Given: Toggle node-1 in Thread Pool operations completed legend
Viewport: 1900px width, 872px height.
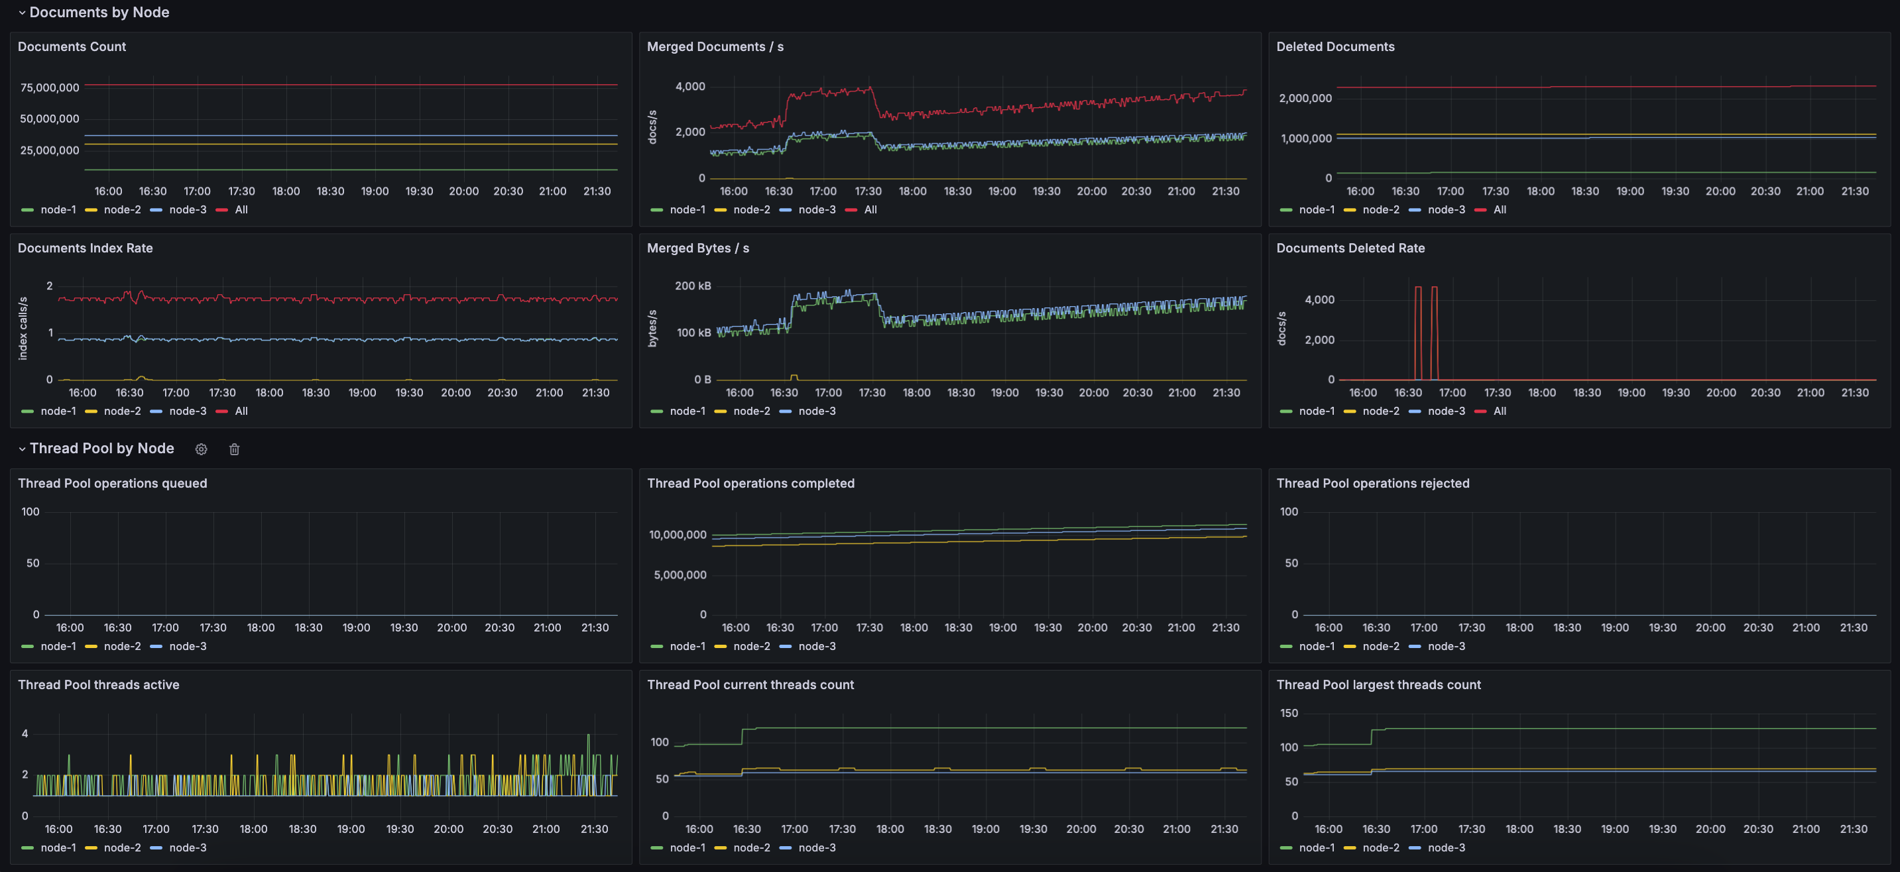Looking at the screenshot, I should tap(687, 647).
